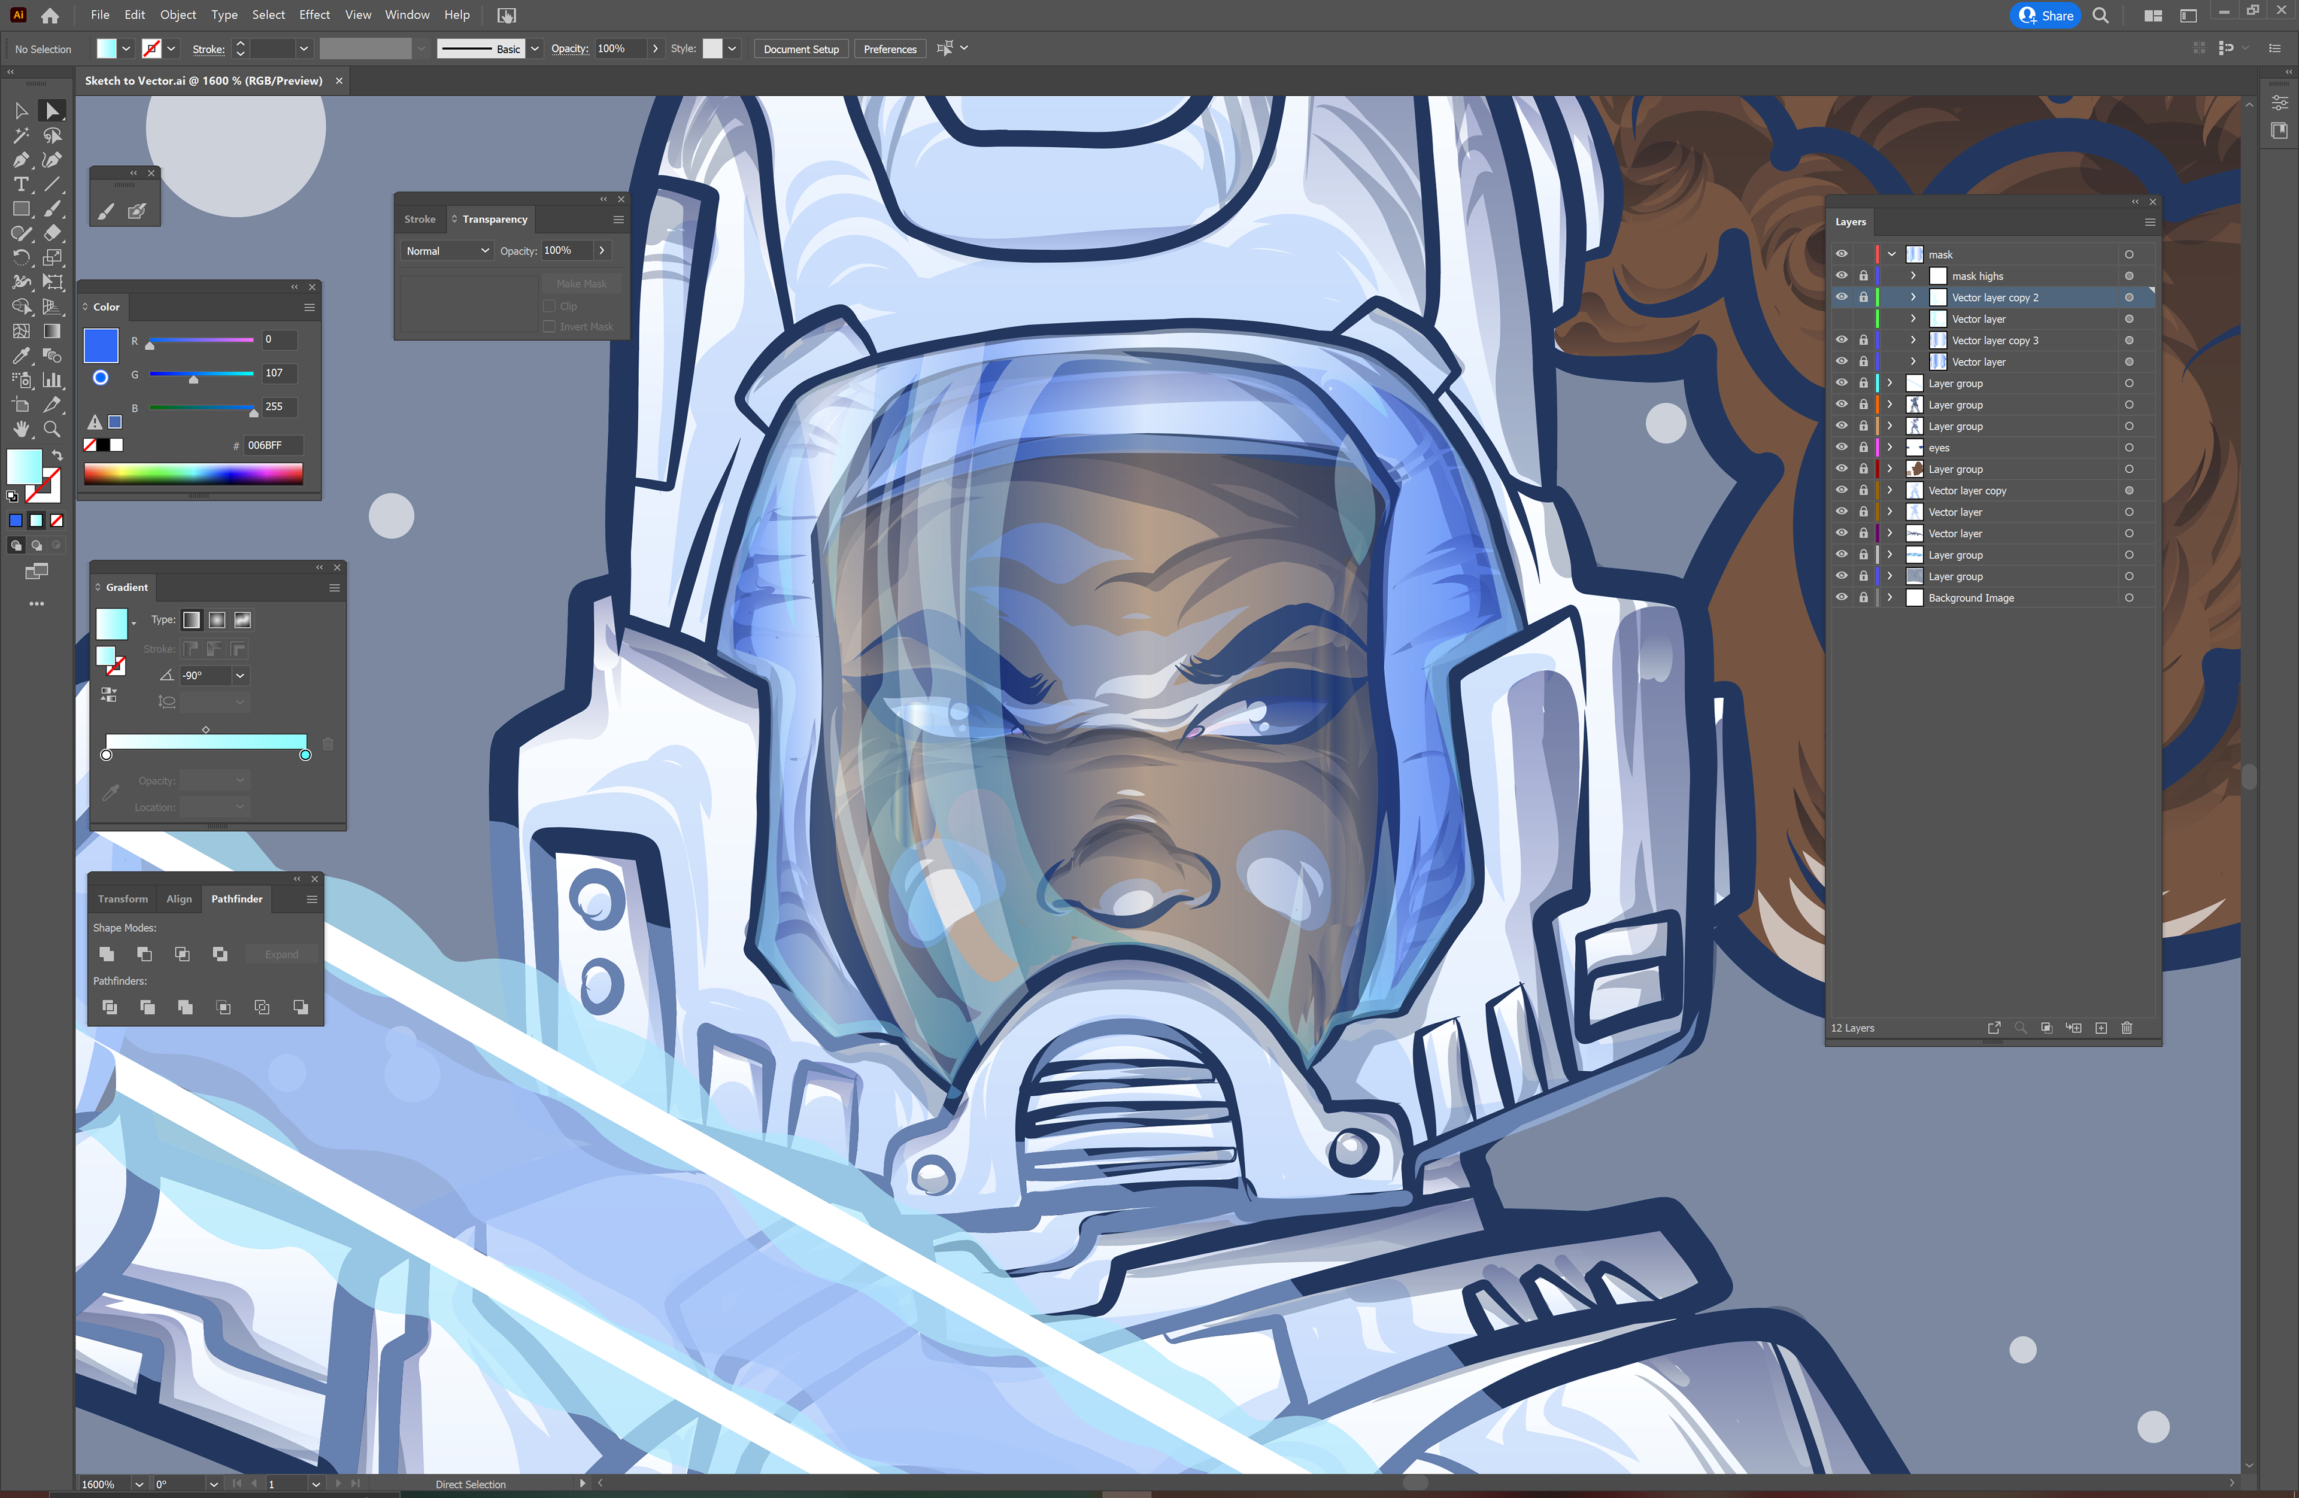
Task: Toggle the Clip checkbox in Transparency panel
Action: tap(550, 306)
